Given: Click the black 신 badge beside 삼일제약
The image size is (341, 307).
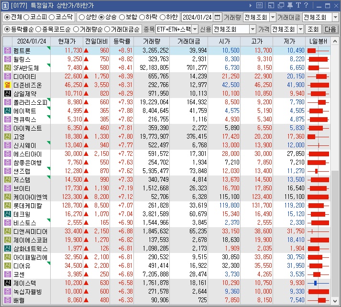Looking at the screenshot, I should pyautogui.click(x=7, y=94).
